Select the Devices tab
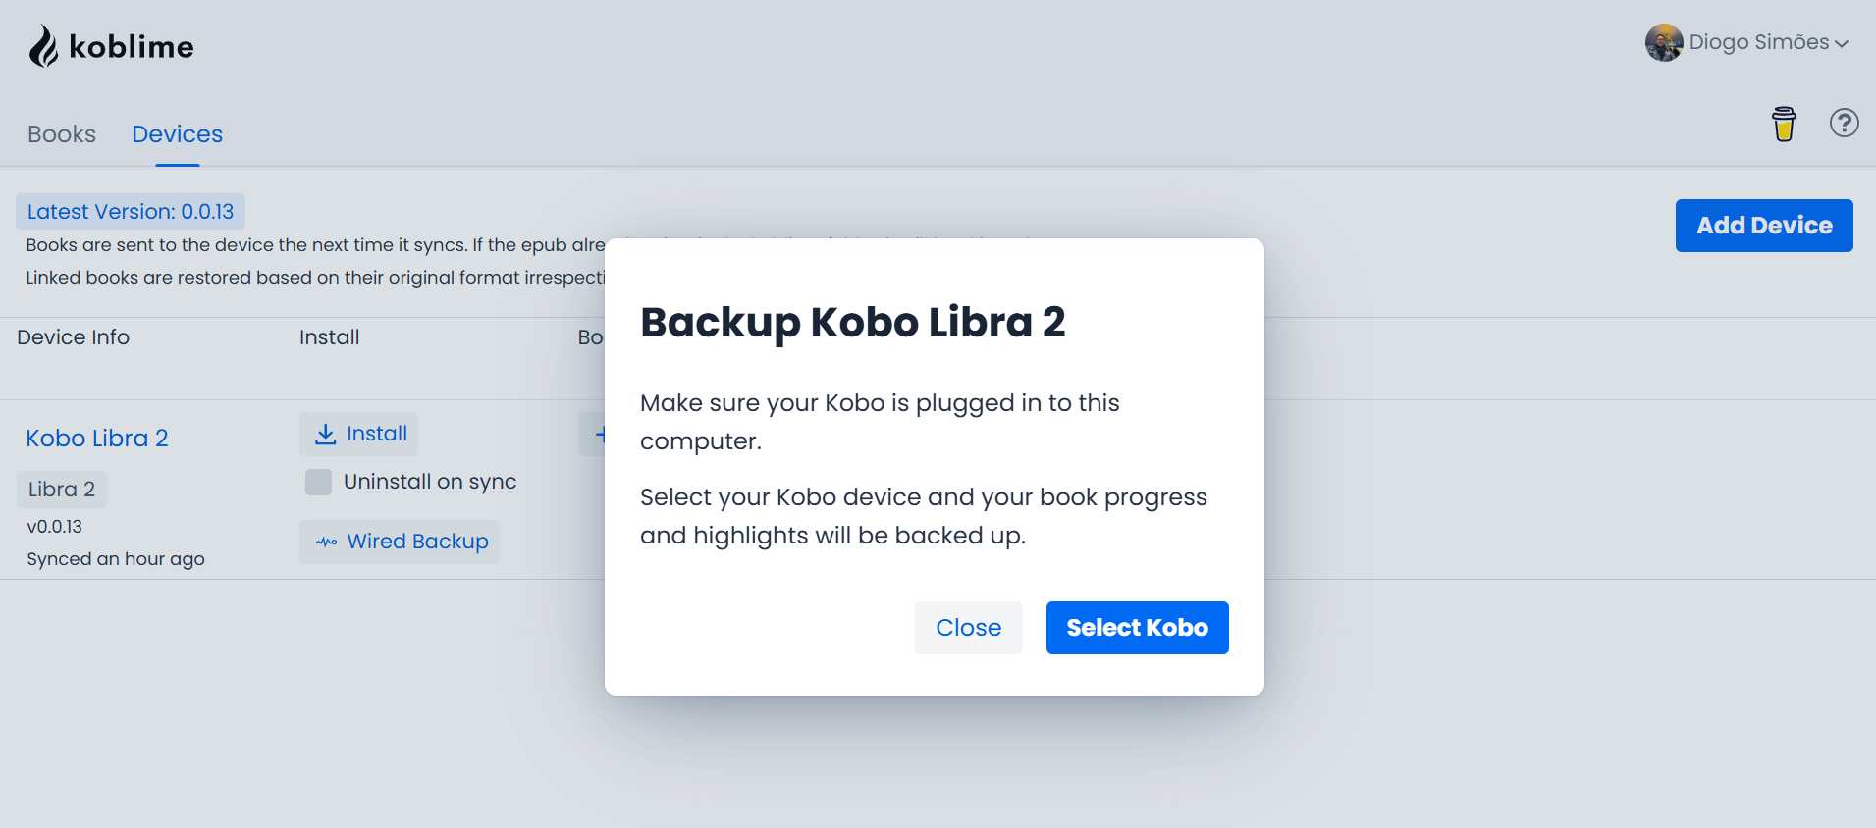 [178, 134]
